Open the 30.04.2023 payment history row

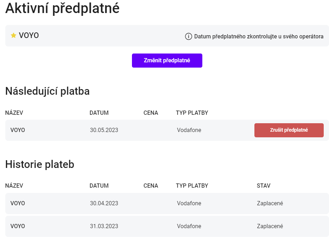tap(167, 203)
